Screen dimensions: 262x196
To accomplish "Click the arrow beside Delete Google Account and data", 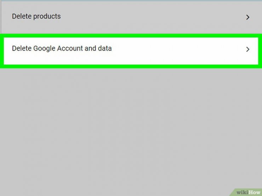I will click(x=248, y=49).
